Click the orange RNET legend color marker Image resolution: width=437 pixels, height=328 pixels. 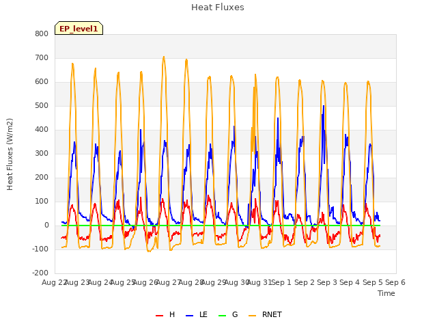[x=252, y=316]
